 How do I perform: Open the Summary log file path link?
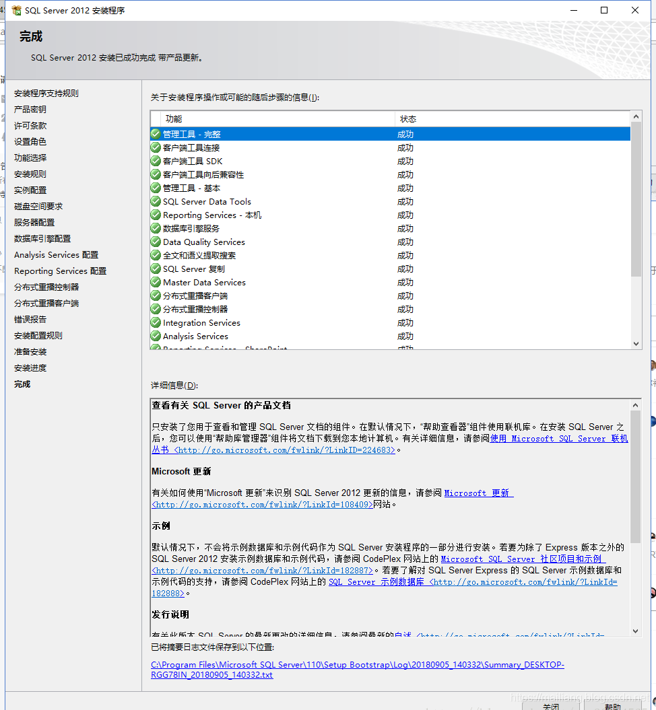click(358, 670)
